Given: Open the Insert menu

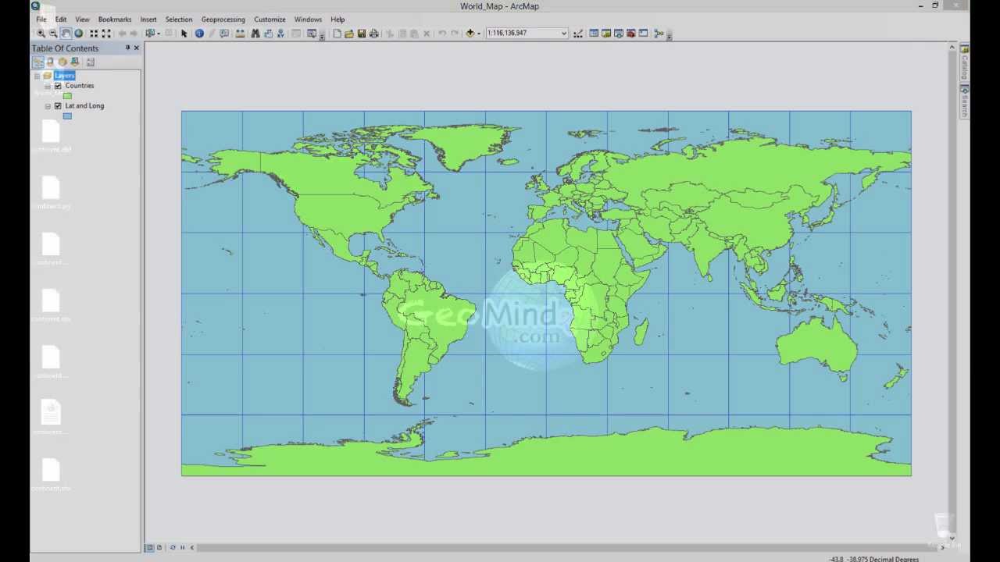Looking at the screenshot, I should pyautogui.click(x=148, y=19).
